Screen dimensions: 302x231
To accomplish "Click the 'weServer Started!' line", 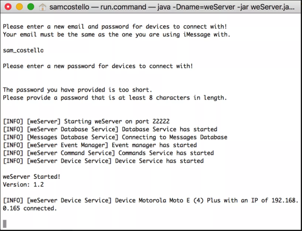I will (x=31, y=176).
